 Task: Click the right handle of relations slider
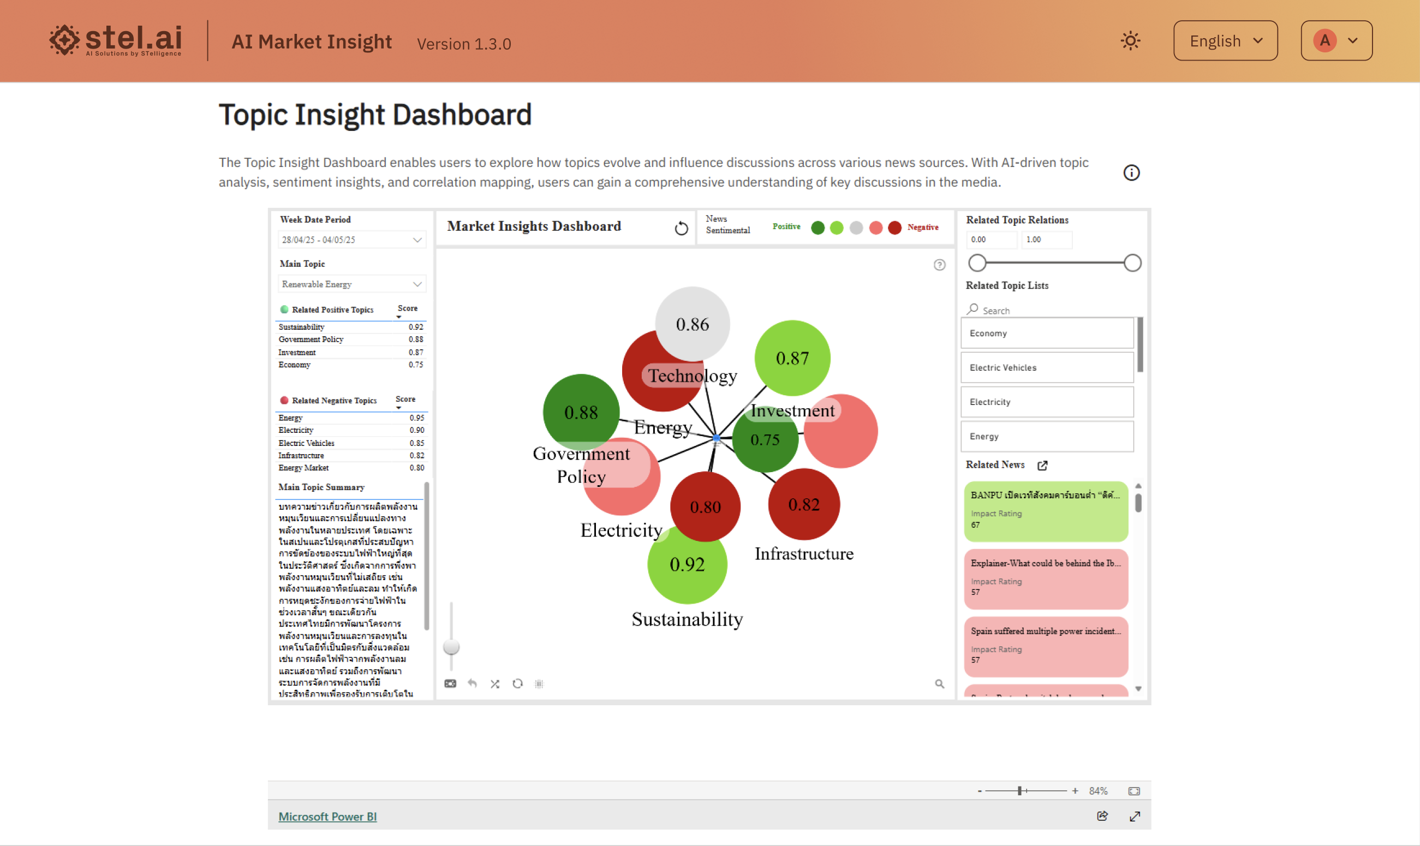pos(1132,263)
